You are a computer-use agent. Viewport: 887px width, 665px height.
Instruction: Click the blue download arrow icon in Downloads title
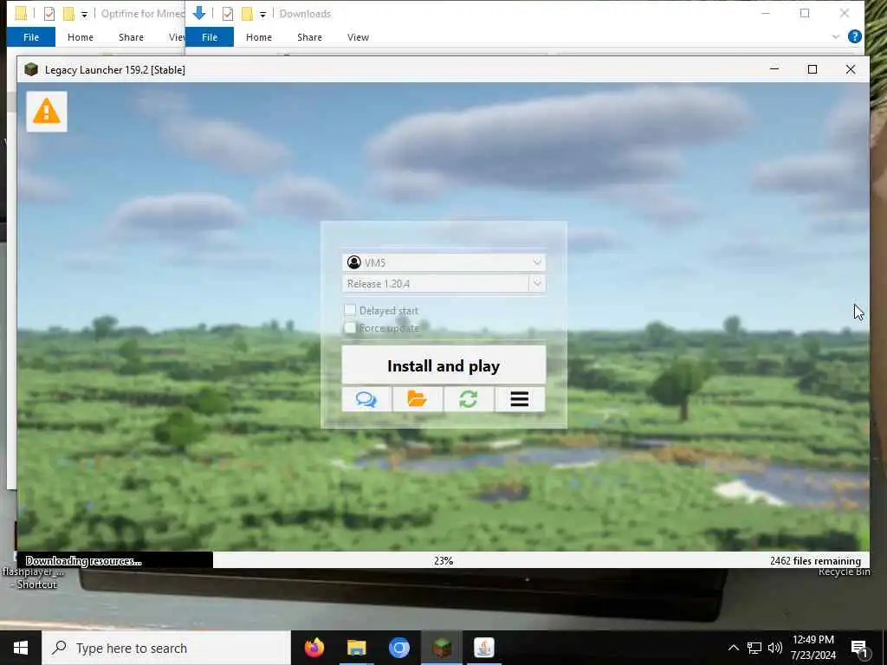pyautogui.click(x=199, y=13)
